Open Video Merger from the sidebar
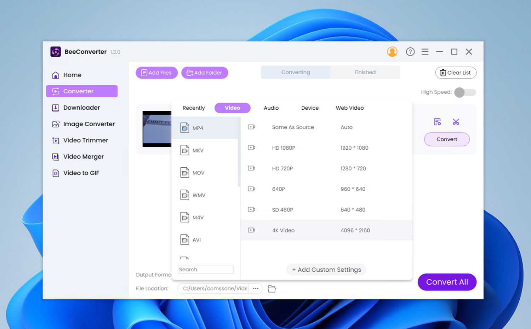 click(82, 156)
